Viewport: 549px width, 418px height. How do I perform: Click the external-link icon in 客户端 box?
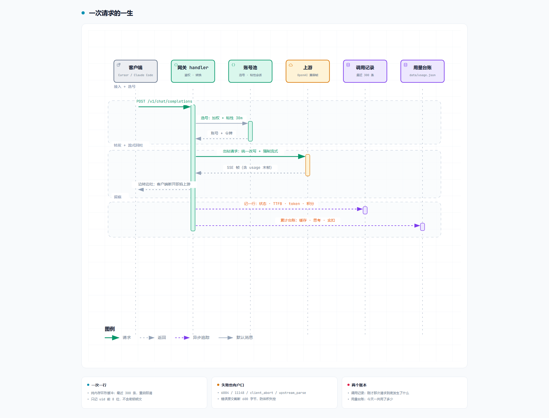pyautogui.click(x=118, y=65)
